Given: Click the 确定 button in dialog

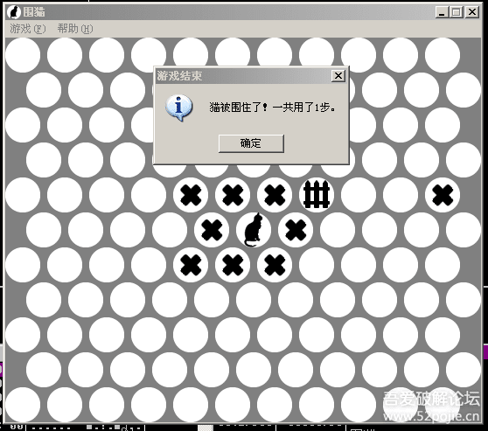Looking at the screenshot, I should click(251, 143).
